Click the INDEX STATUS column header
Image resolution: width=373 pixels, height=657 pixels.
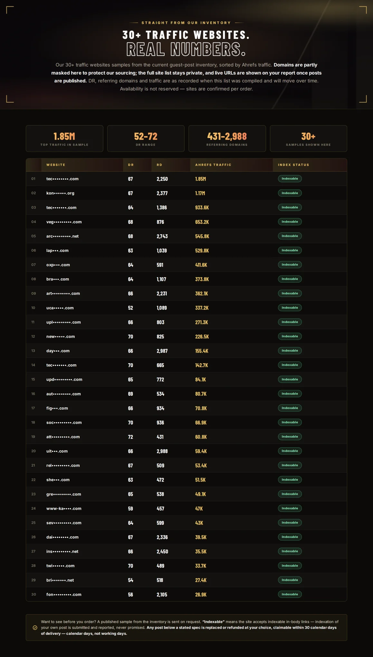coord(293,165)
